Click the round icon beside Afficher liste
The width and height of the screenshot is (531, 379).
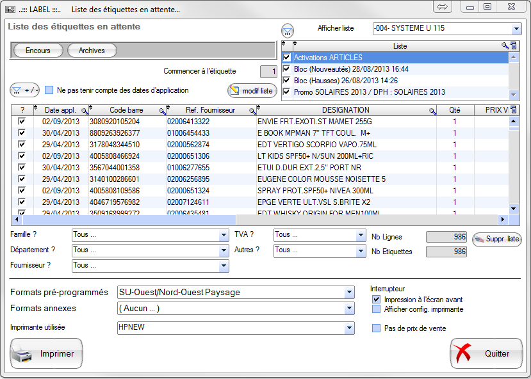click(x=288, y=31)
